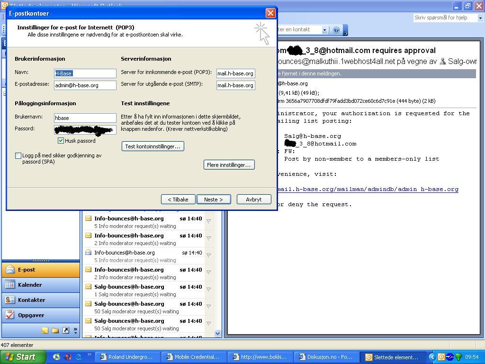Click the Outlook clock icon in system tray
485x364 pixels.
click(441, 357)
